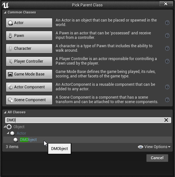This screenshot has height=177, width=175.
Task: Clear the DMO class search text
Action: (166, 120)
